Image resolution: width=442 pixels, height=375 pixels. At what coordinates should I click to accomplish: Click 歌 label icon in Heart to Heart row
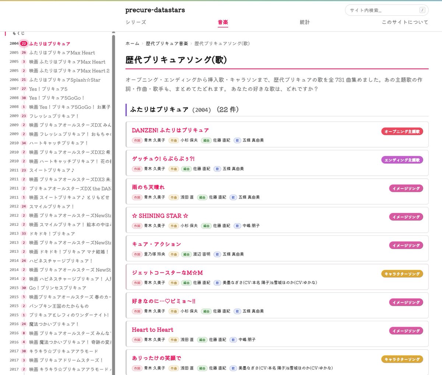pyautogui.click(x=233, y=340)
